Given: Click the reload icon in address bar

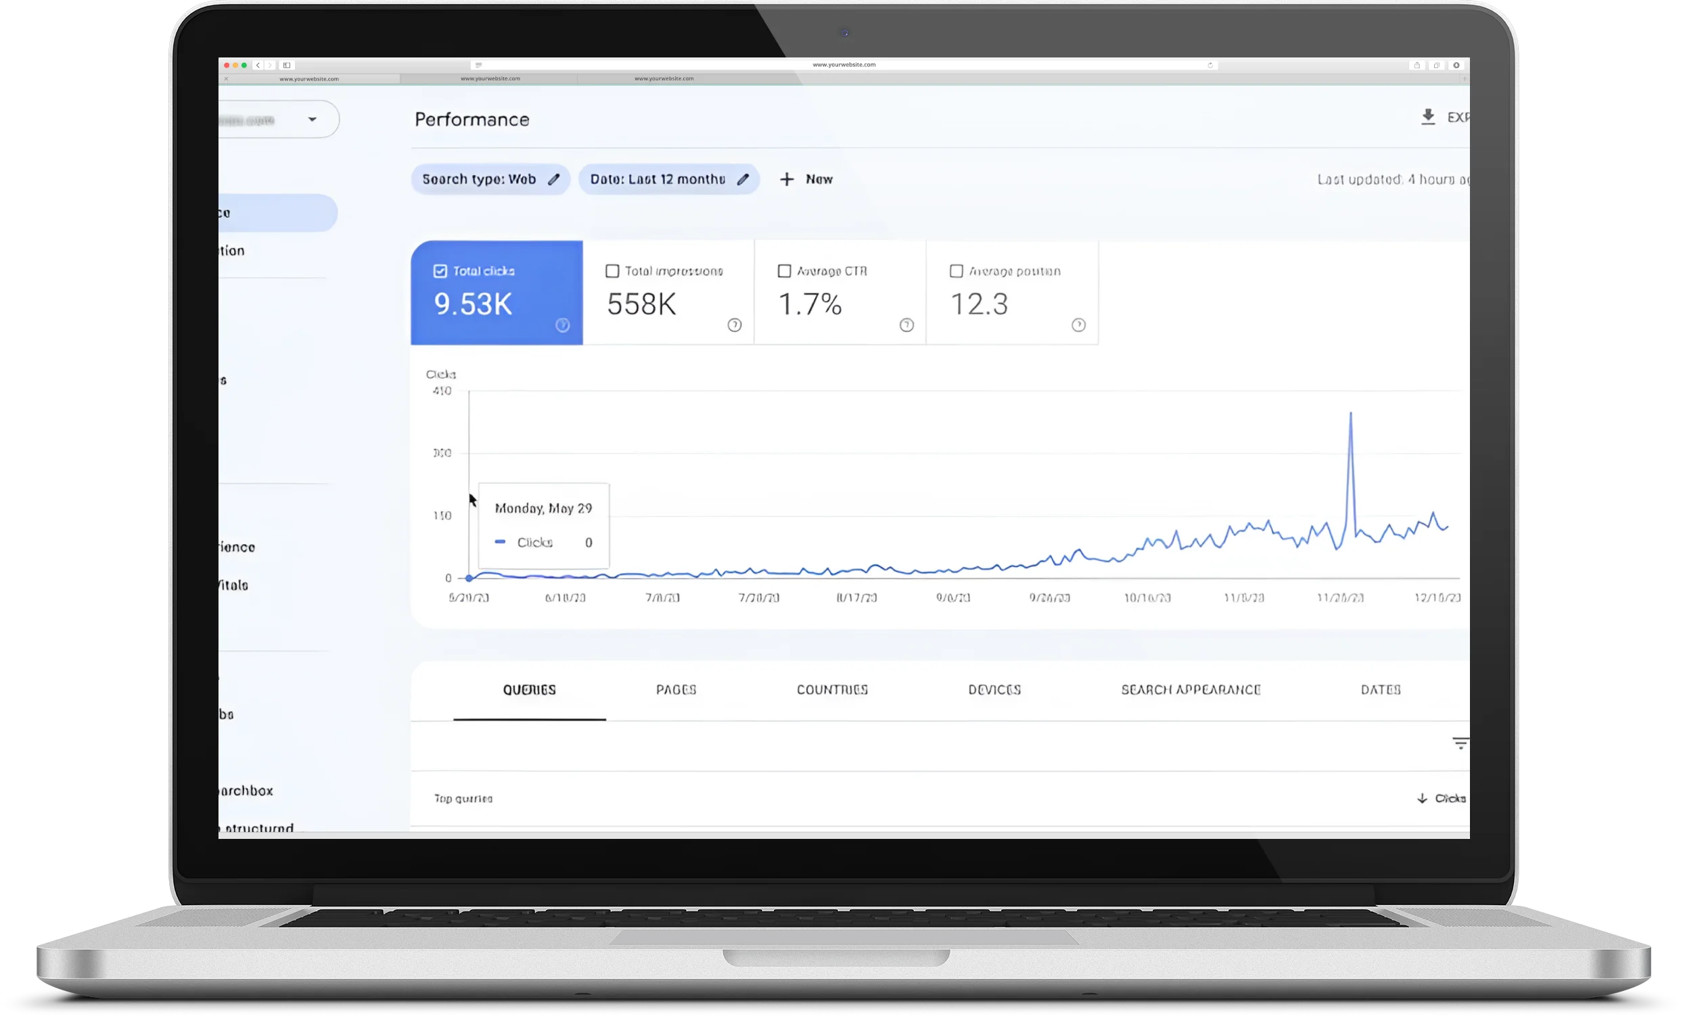Looking at the screenshot, I should click(x=1210, y=66).
